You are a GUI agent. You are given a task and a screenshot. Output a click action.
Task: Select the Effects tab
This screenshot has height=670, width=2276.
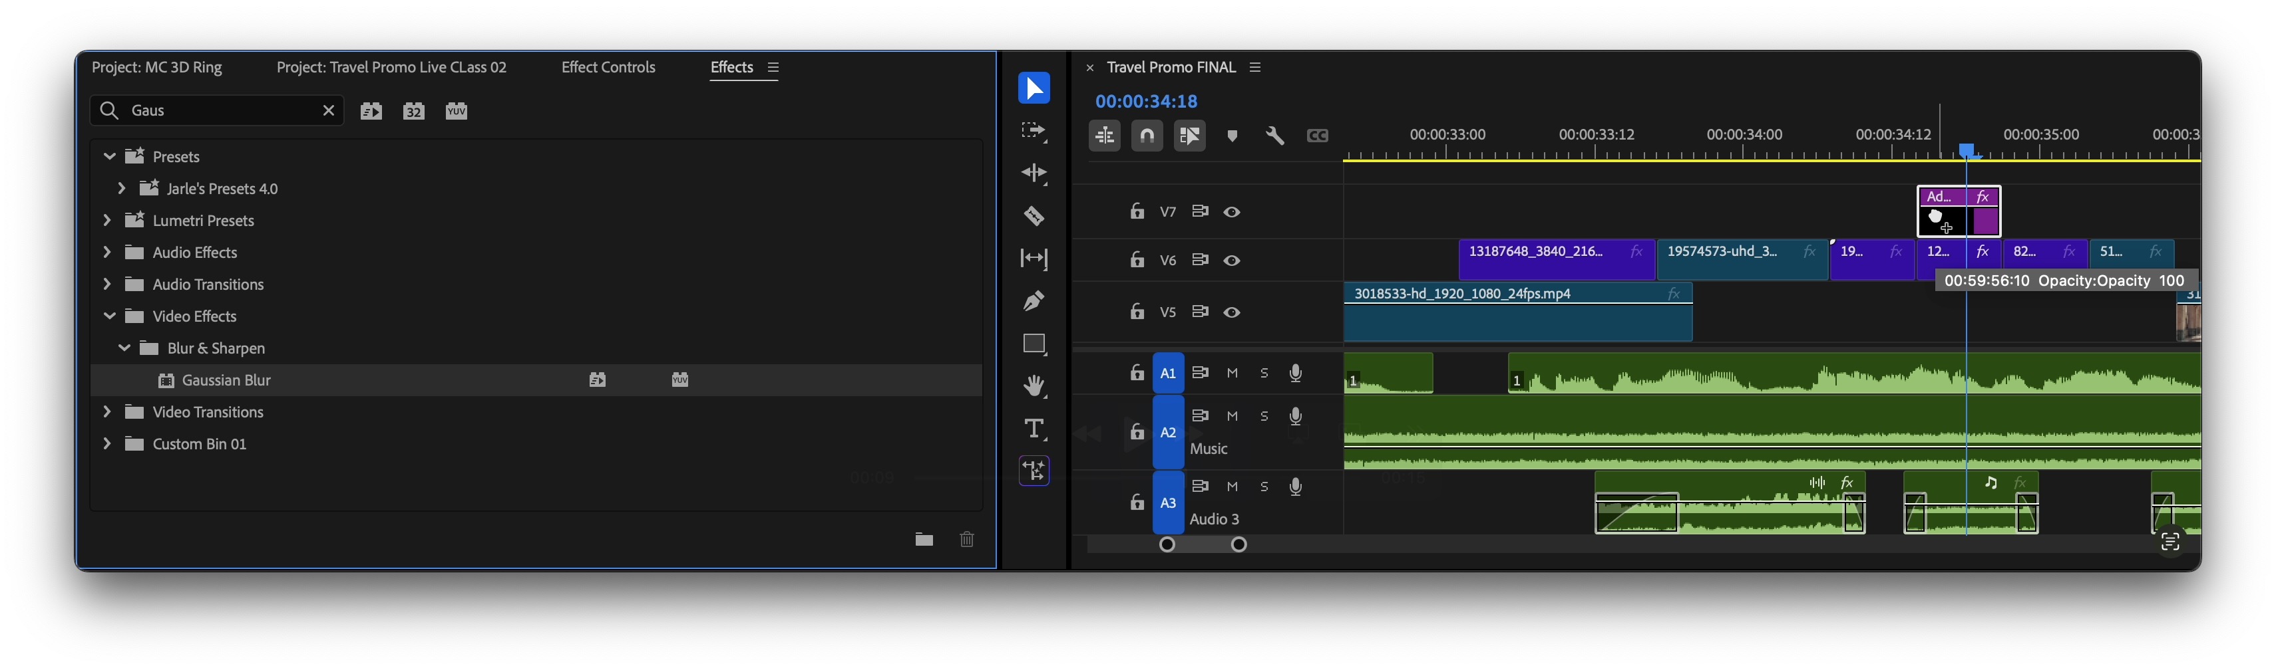click(x=731, y=68)
